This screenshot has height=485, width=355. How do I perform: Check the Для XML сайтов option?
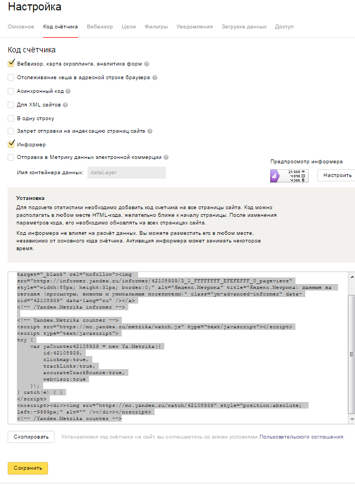(x=11, y=105)
